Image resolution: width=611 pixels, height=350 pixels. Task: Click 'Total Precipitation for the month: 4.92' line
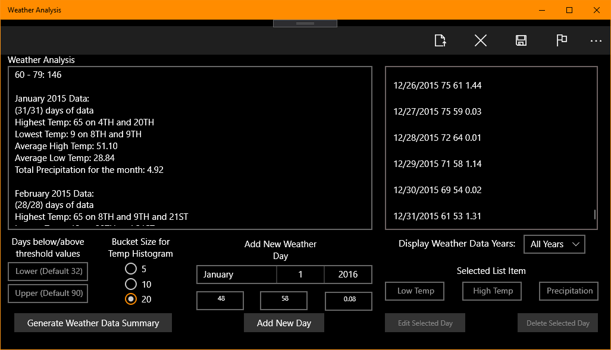[89, 170]
